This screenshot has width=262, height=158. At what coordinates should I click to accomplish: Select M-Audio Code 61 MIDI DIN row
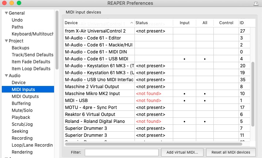(x=157, y=52)
